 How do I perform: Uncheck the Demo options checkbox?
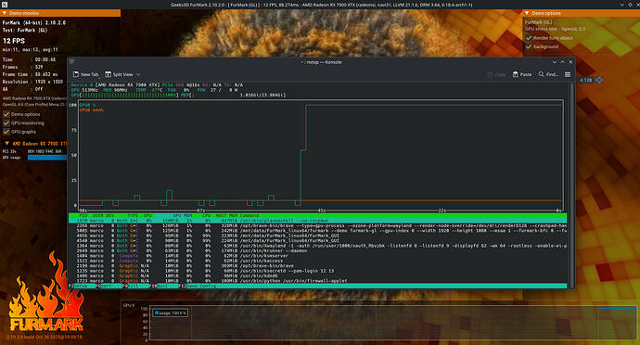[x=6, y=114]
